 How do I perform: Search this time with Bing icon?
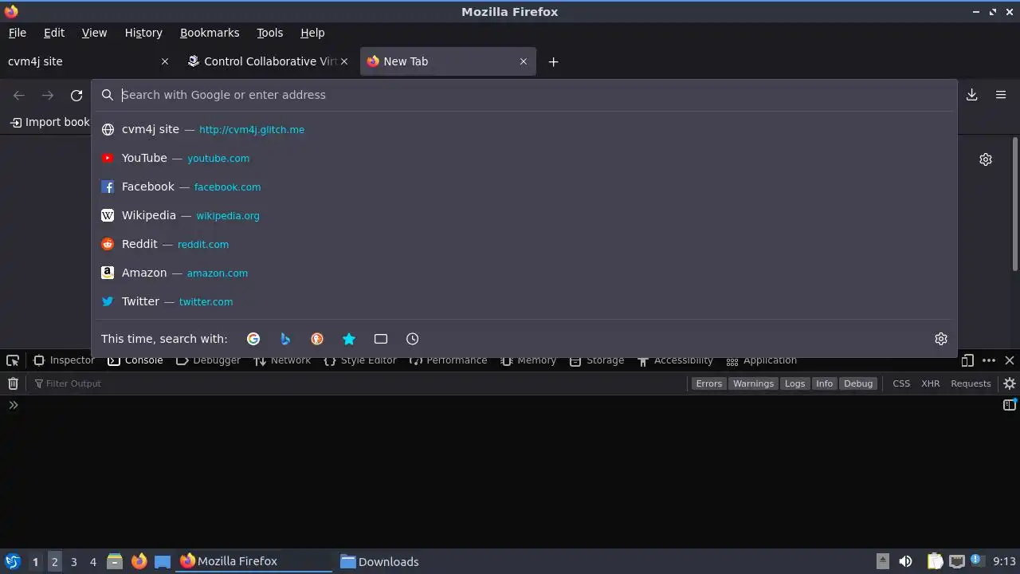pos(285,339)
